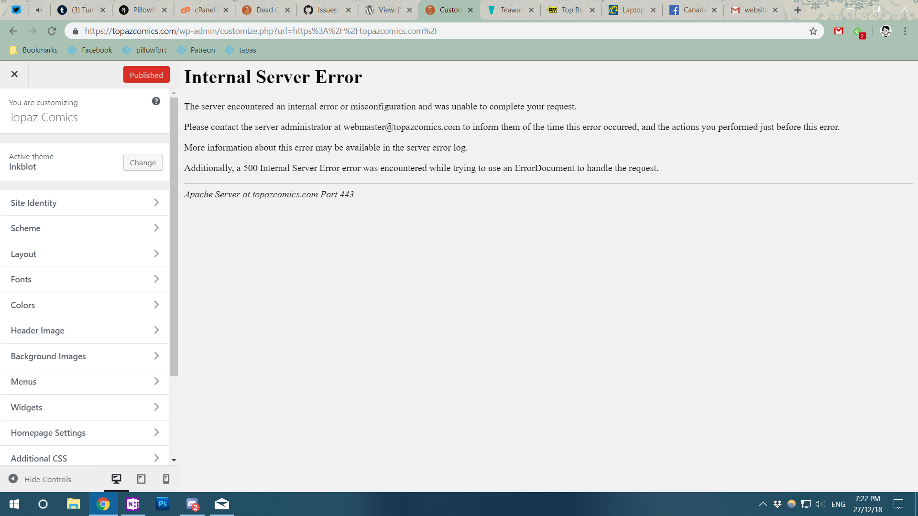Show hidden system tray icons

point(763,504)
